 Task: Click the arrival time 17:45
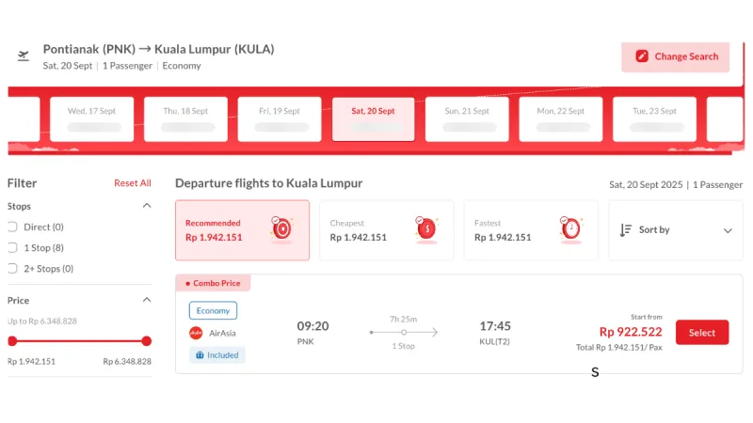pos(495,326)
